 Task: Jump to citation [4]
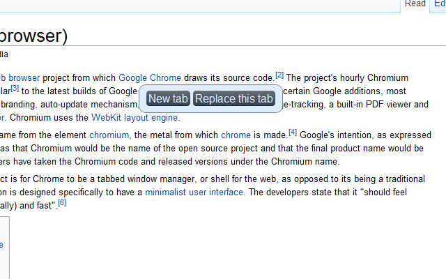pyautogui.click(x=293, y=133)
